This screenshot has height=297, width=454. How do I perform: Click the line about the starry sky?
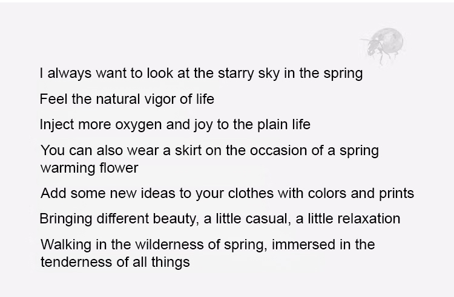(x=201, y=74)
